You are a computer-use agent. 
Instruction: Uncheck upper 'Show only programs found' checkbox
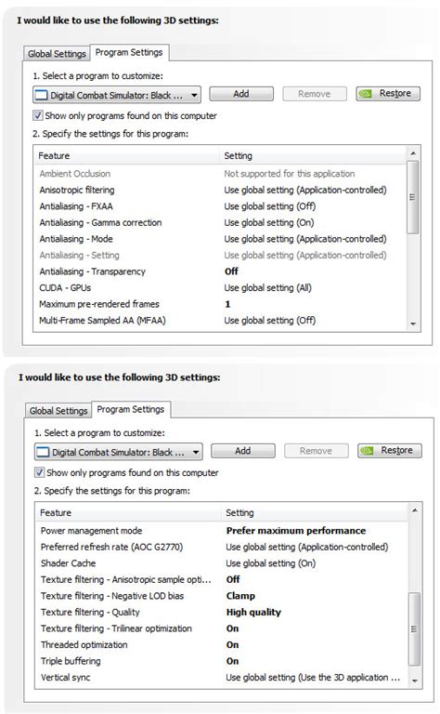pos(38,115)
